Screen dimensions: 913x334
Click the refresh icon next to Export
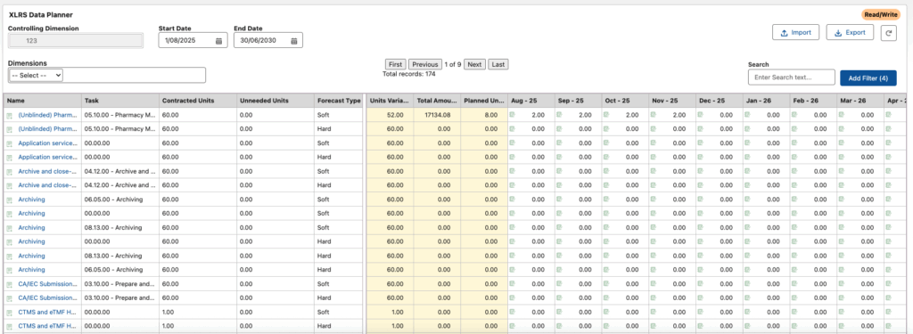coord(888,33)
